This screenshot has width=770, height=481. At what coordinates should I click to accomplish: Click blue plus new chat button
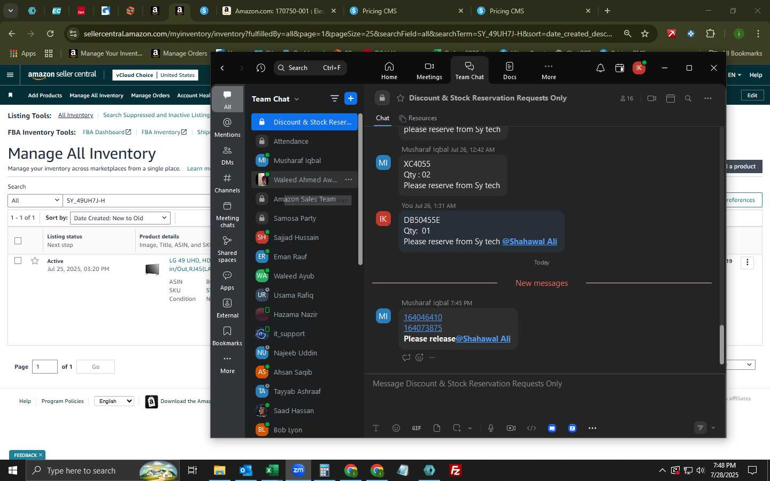351,98
